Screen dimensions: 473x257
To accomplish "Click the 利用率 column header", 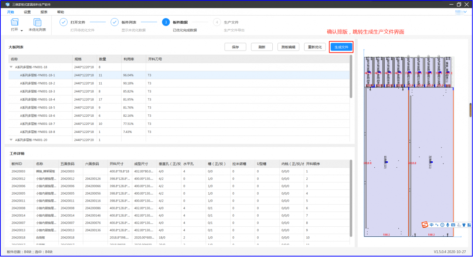I will pos(133,59).
